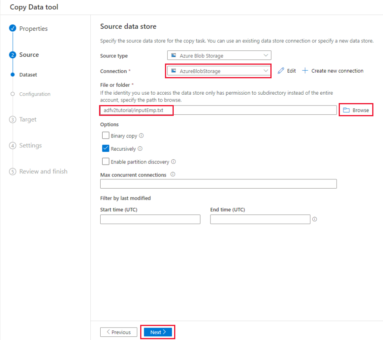The height and width of the screenshot is (340, 383).
Task: Click the info icon beside Recursively
Action: pyautogui.click(x=139, y=148)
